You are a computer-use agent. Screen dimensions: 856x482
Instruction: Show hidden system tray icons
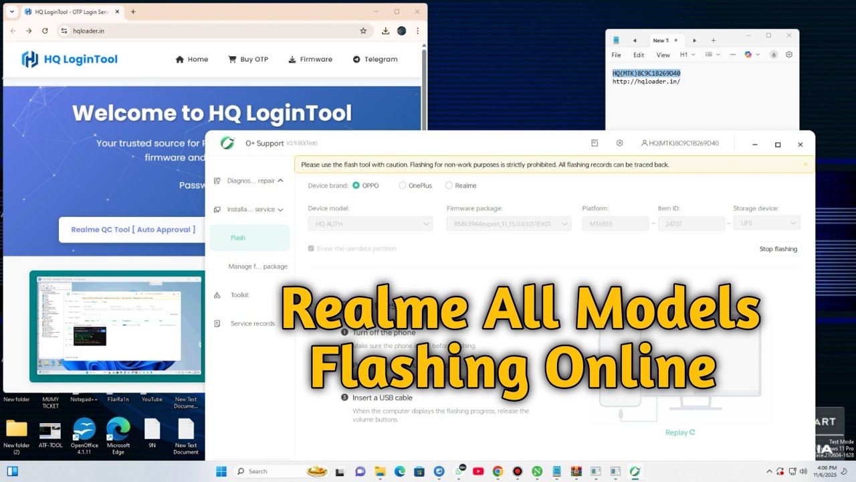pyautogui.click(x=770, y=471)
